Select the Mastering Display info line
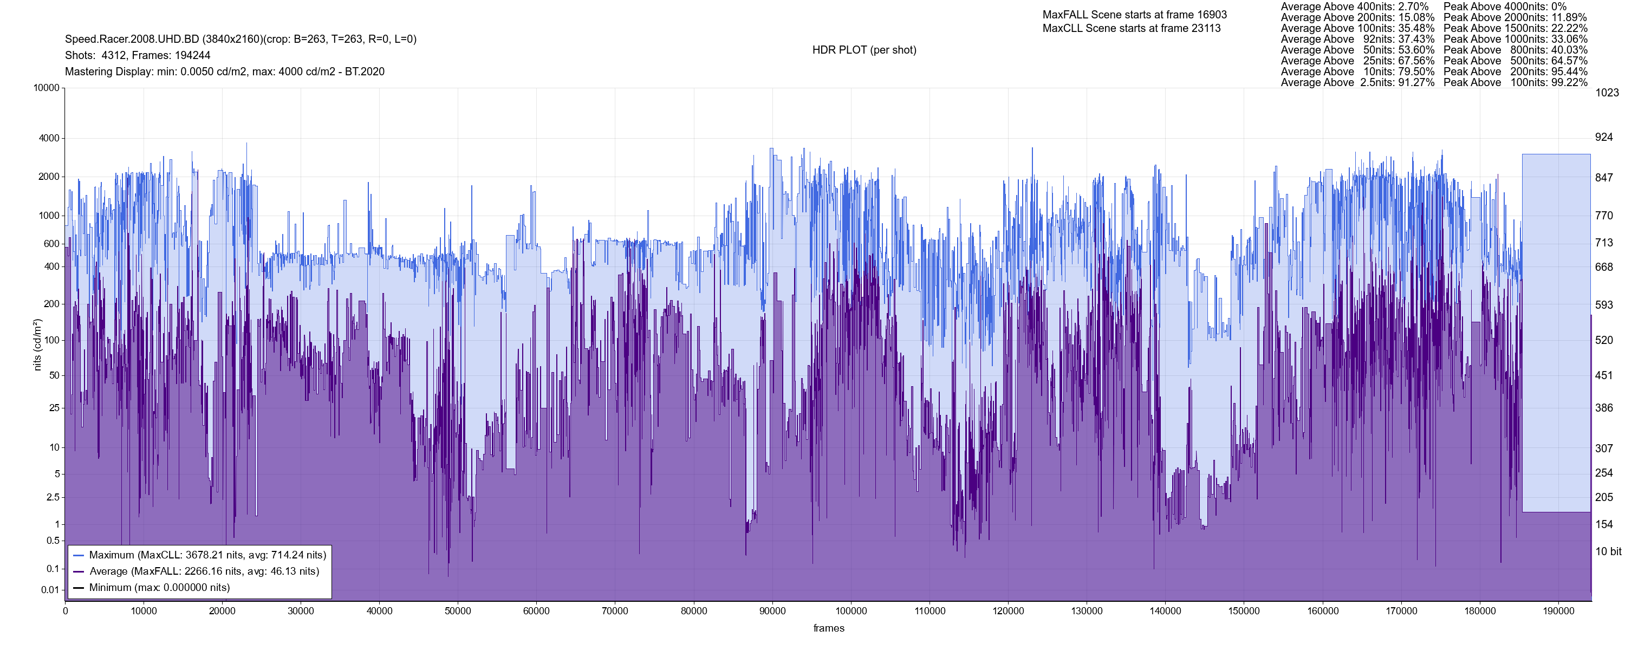Viewport: 1625px width, 650px height. [225, 72]
